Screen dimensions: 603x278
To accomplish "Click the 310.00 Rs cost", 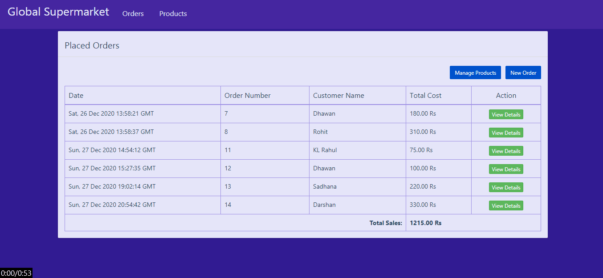I will [x=423, y=132].
